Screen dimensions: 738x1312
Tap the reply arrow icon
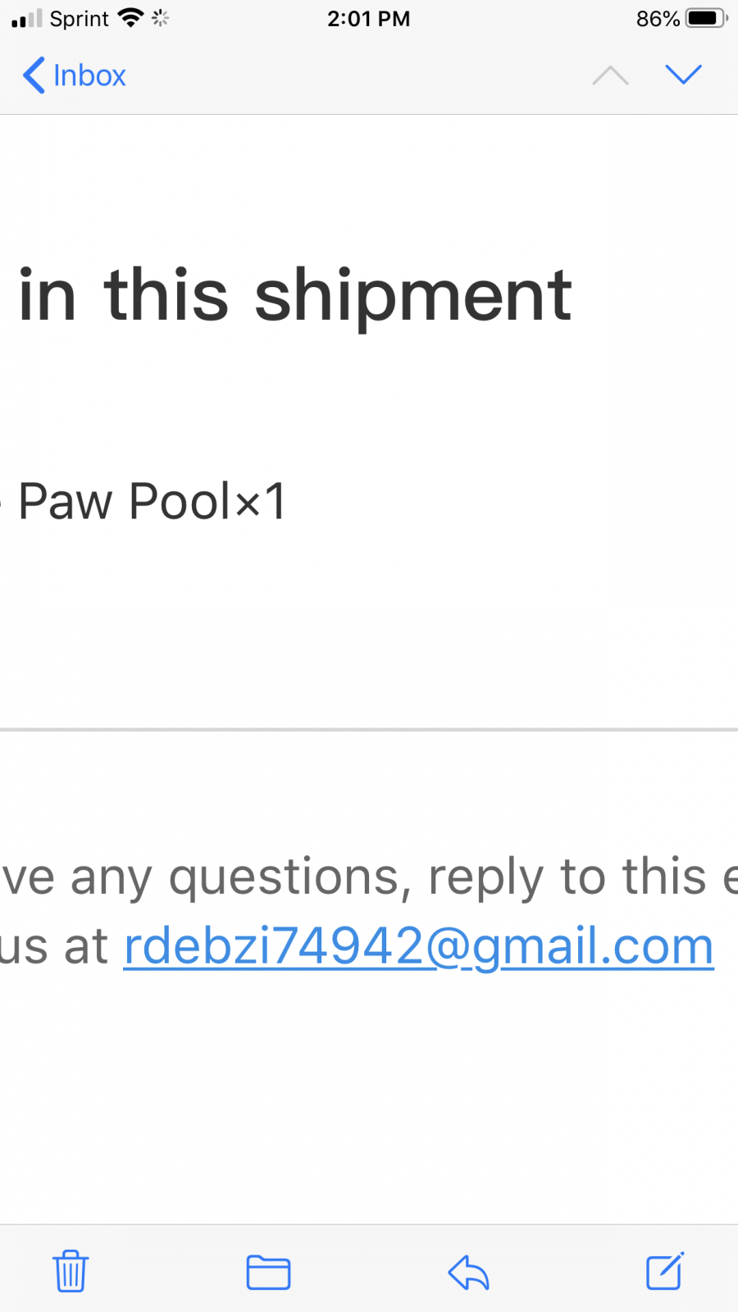pos(468,1272)
